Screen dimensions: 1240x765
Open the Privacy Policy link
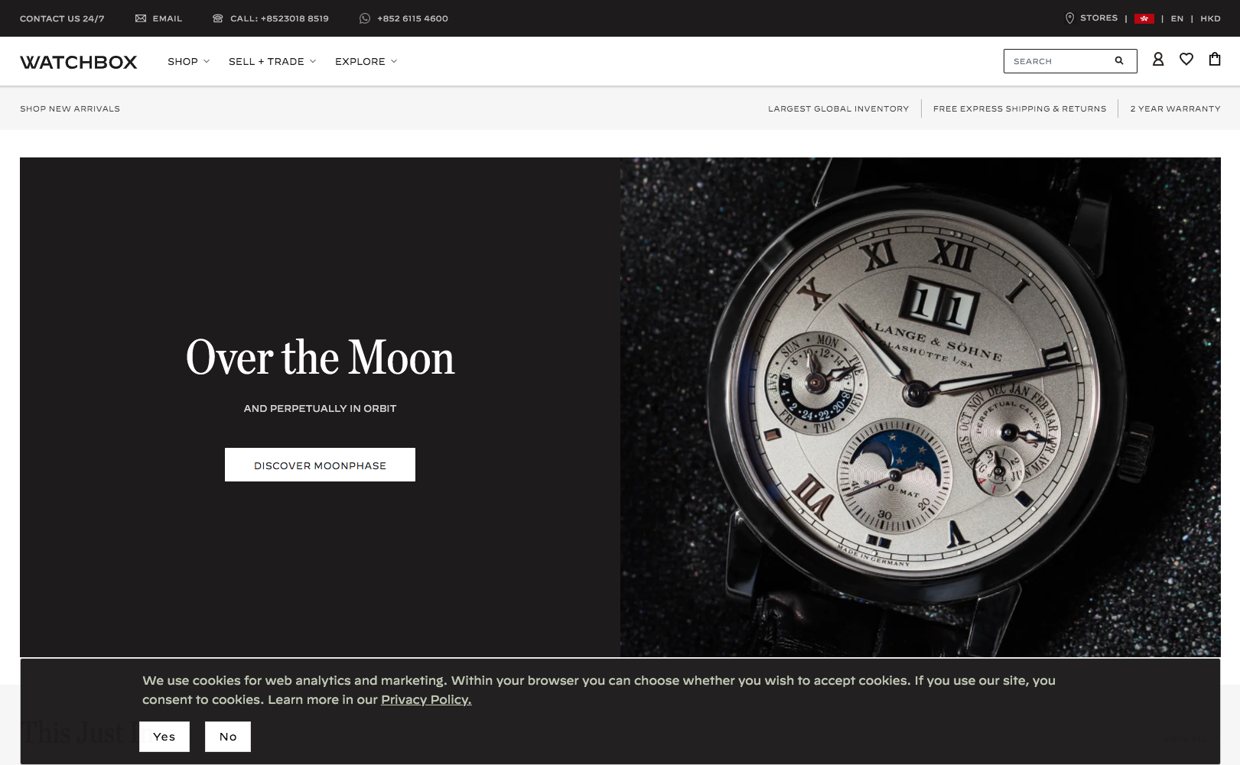[x=426, y=699]
